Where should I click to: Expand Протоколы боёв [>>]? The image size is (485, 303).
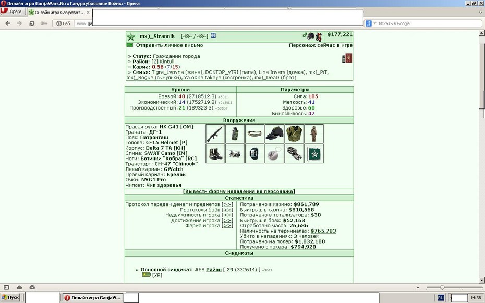tap(227, 210)
